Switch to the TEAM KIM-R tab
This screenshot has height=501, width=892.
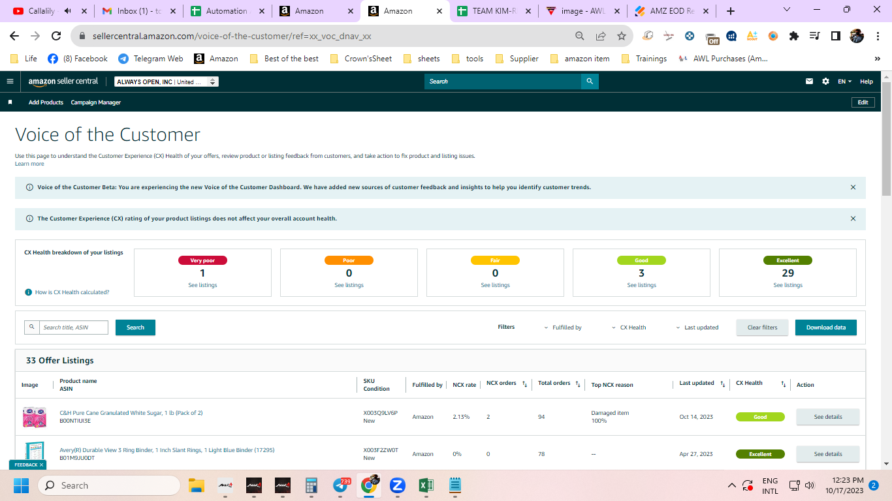493,11
